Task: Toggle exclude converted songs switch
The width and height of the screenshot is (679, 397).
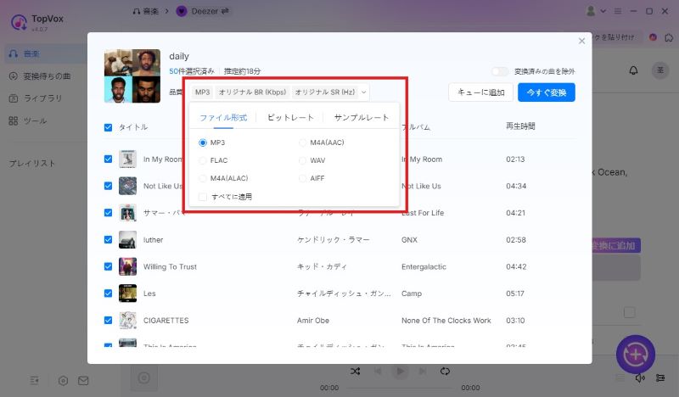Action: coord(500,71)
